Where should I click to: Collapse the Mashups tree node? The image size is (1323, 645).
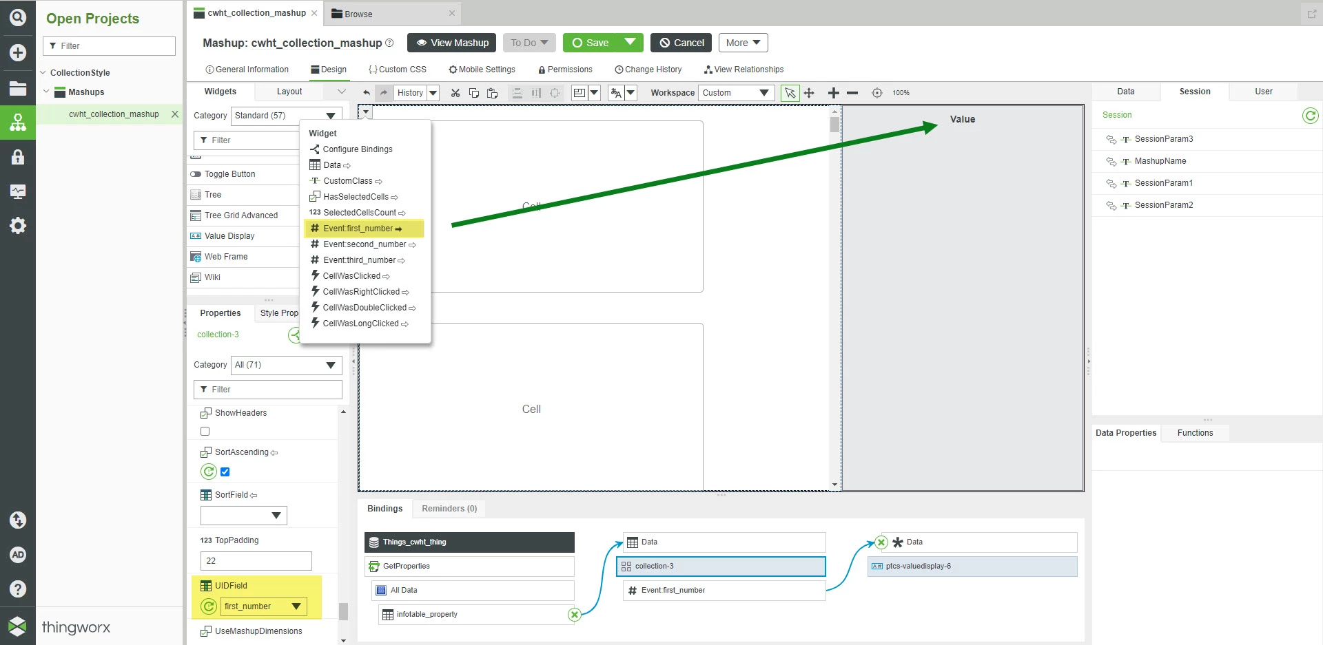tap(46, 92)
